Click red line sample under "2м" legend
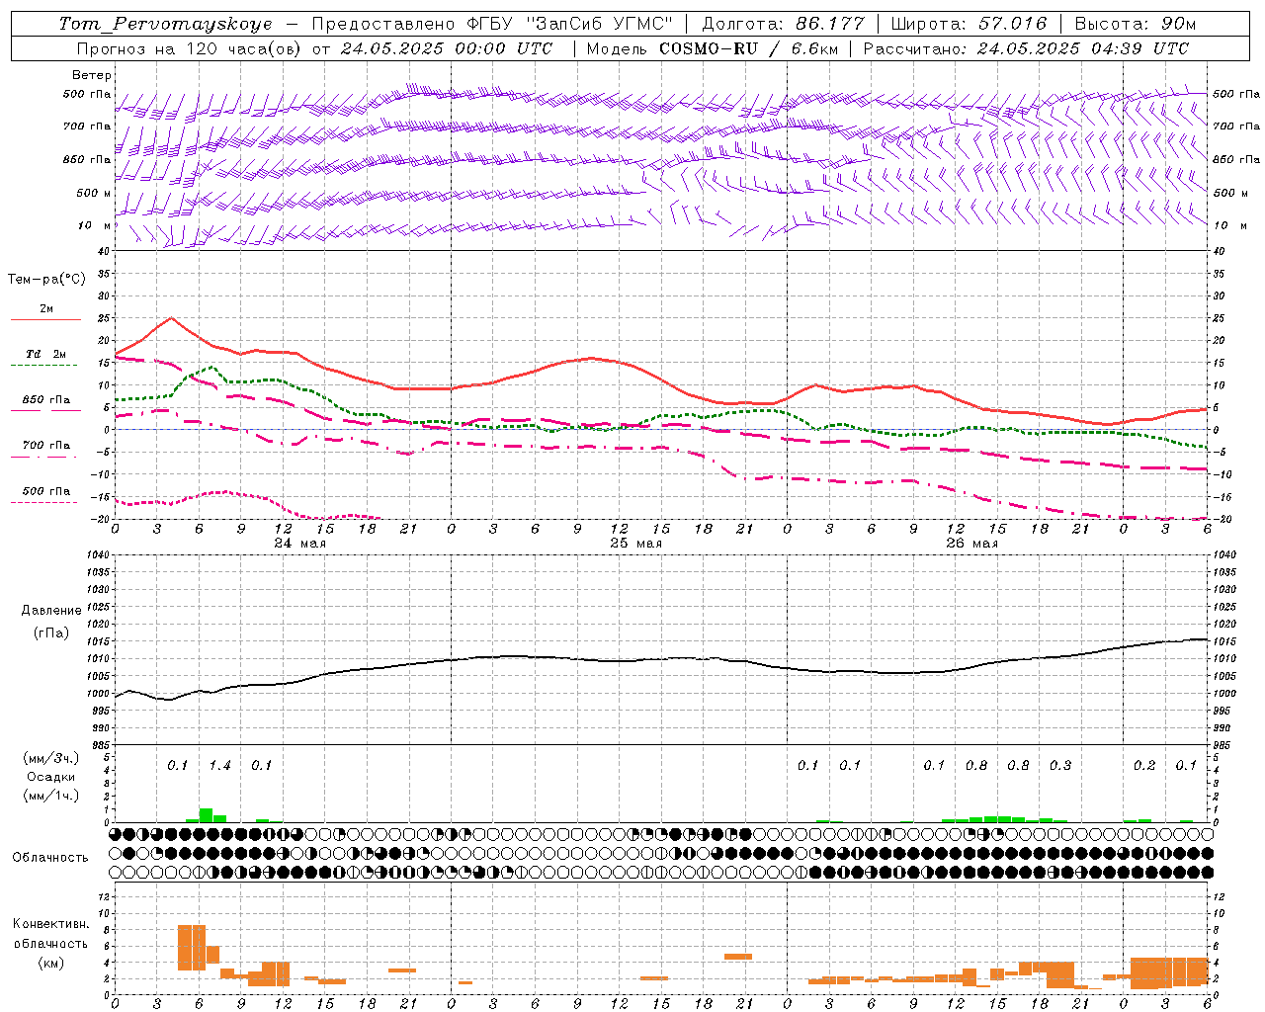The image size is (1265, 1012). pos(45,319)
